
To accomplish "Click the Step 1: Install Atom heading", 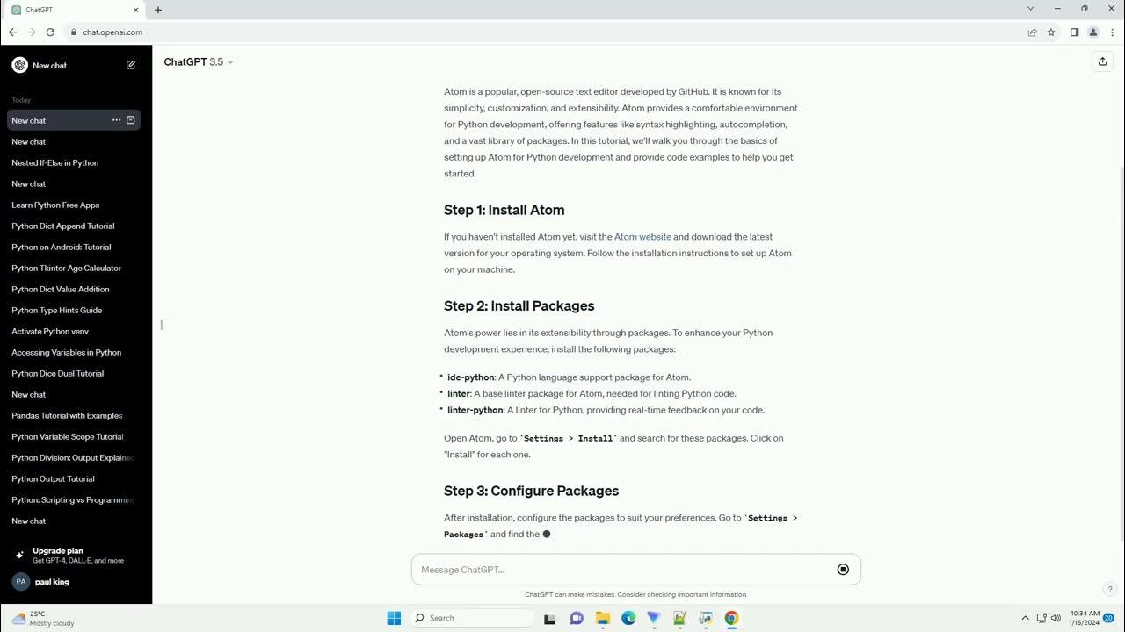I will [504, 210].
